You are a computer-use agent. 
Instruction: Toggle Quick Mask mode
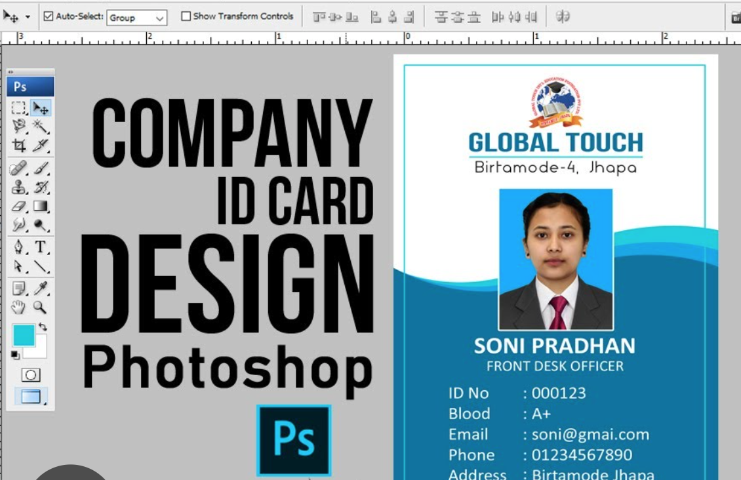pos(31,375)
